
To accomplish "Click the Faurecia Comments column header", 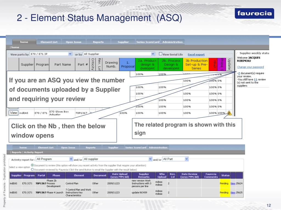I will click(211, 175).
